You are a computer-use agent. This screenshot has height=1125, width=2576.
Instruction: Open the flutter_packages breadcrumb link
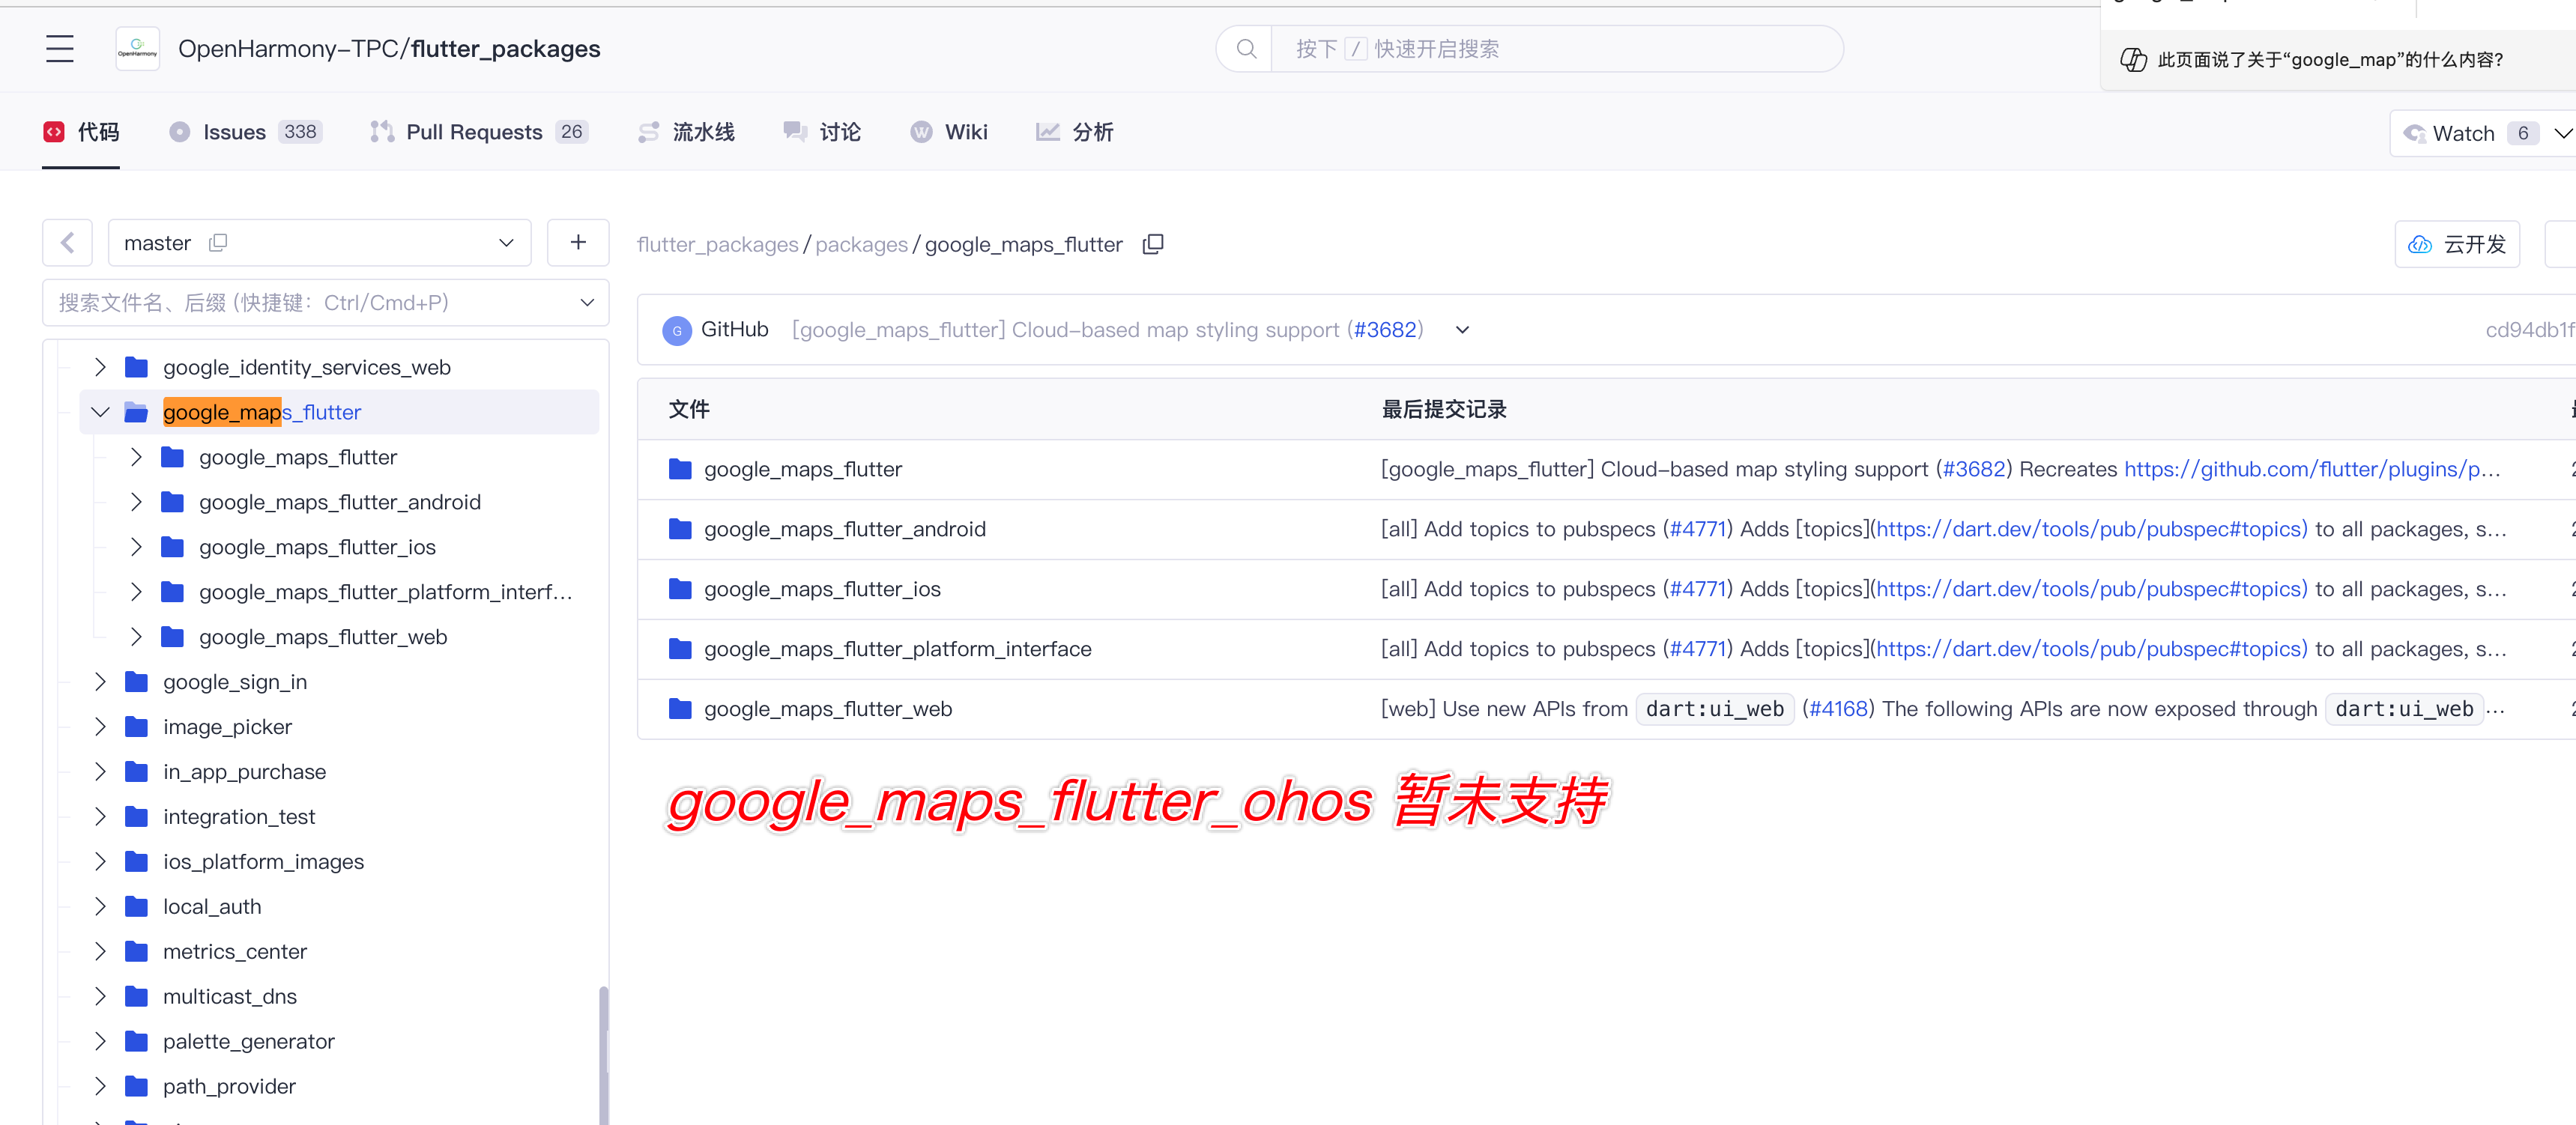point(716,244)
